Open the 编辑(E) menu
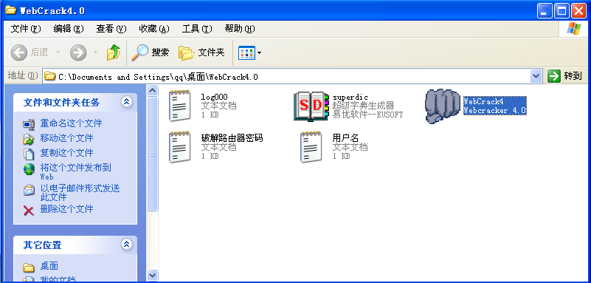The width and height of the screenshot is (591, 283). [x=68, y=29]
